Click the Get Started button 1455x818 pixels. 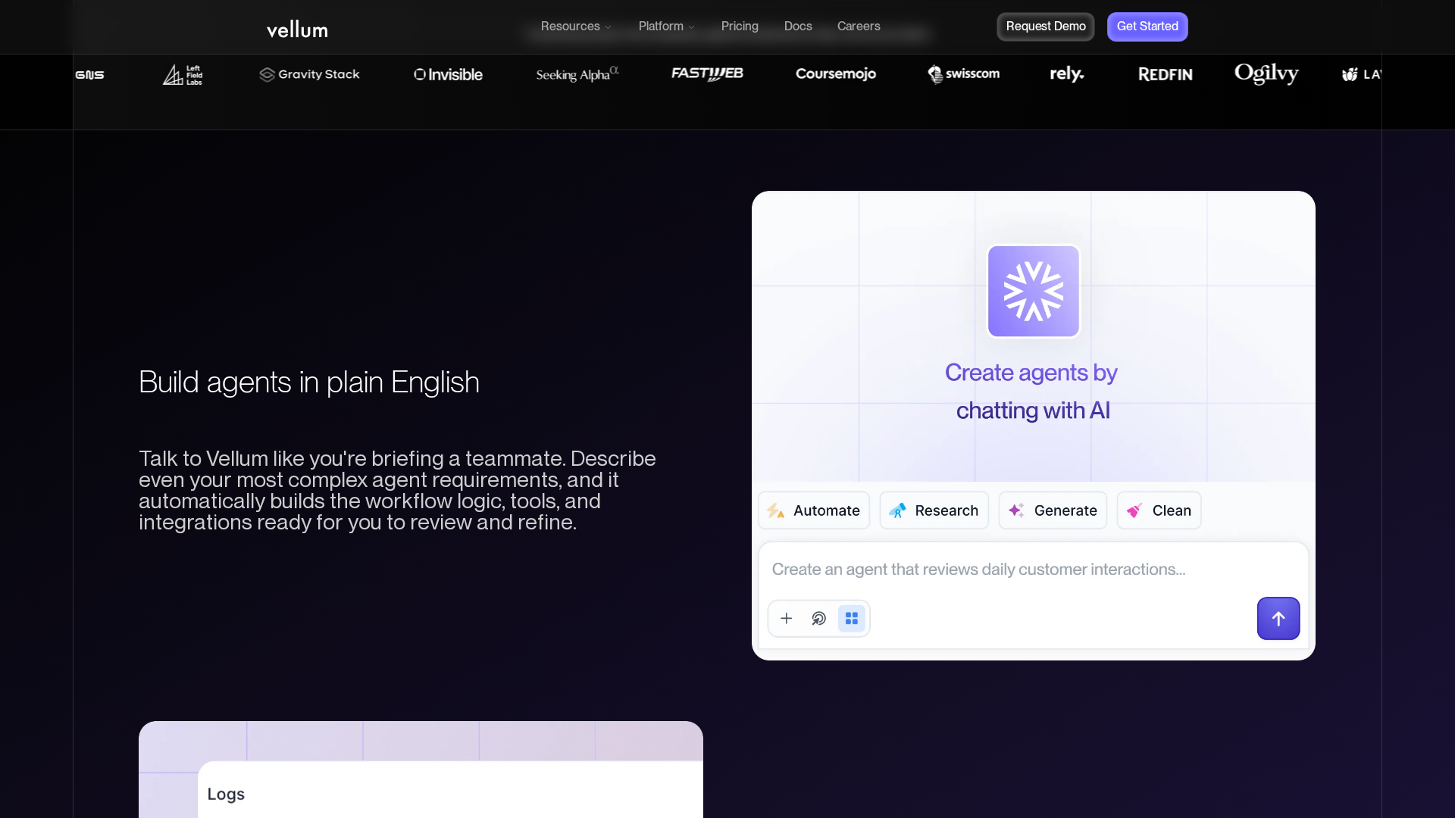pos(1147,27)
